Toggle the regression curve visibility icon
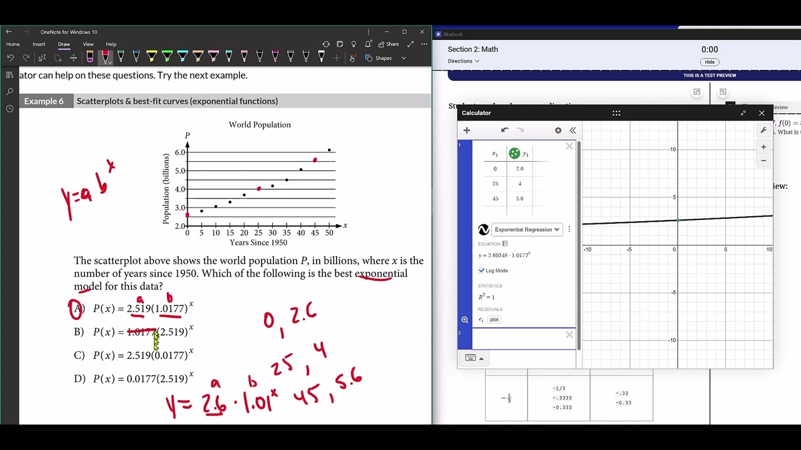Viewport: 801px width, 450px height. (x=484, y=229)
